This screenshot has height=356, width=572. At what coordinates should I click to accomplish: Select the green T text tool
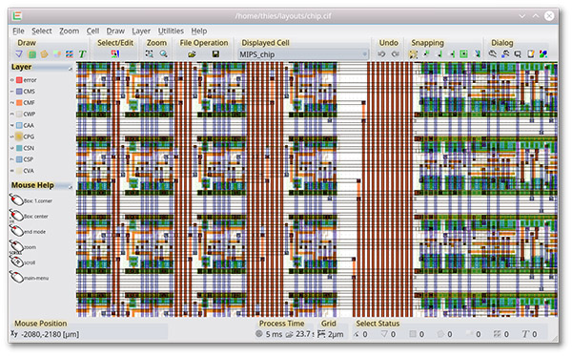click(x=82, y=54)
